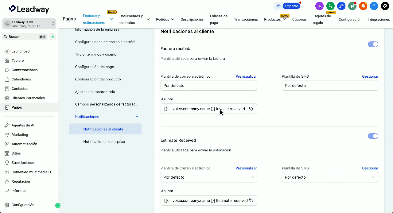Open Factura recibida email template dropdown
The image size is (393, 213).
[208, 85]
